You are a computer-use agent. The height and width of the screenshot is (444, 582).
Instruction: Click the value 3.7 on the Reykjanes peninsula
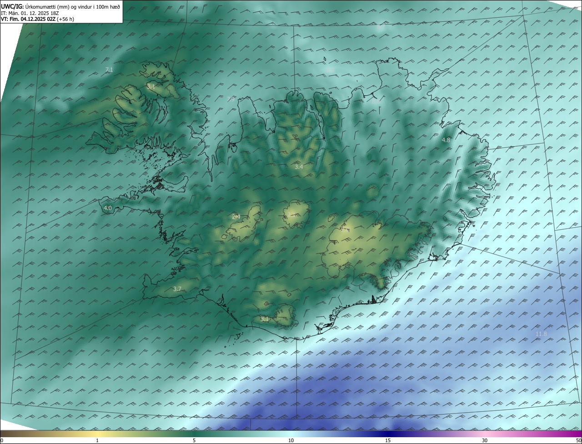point(177,289)
